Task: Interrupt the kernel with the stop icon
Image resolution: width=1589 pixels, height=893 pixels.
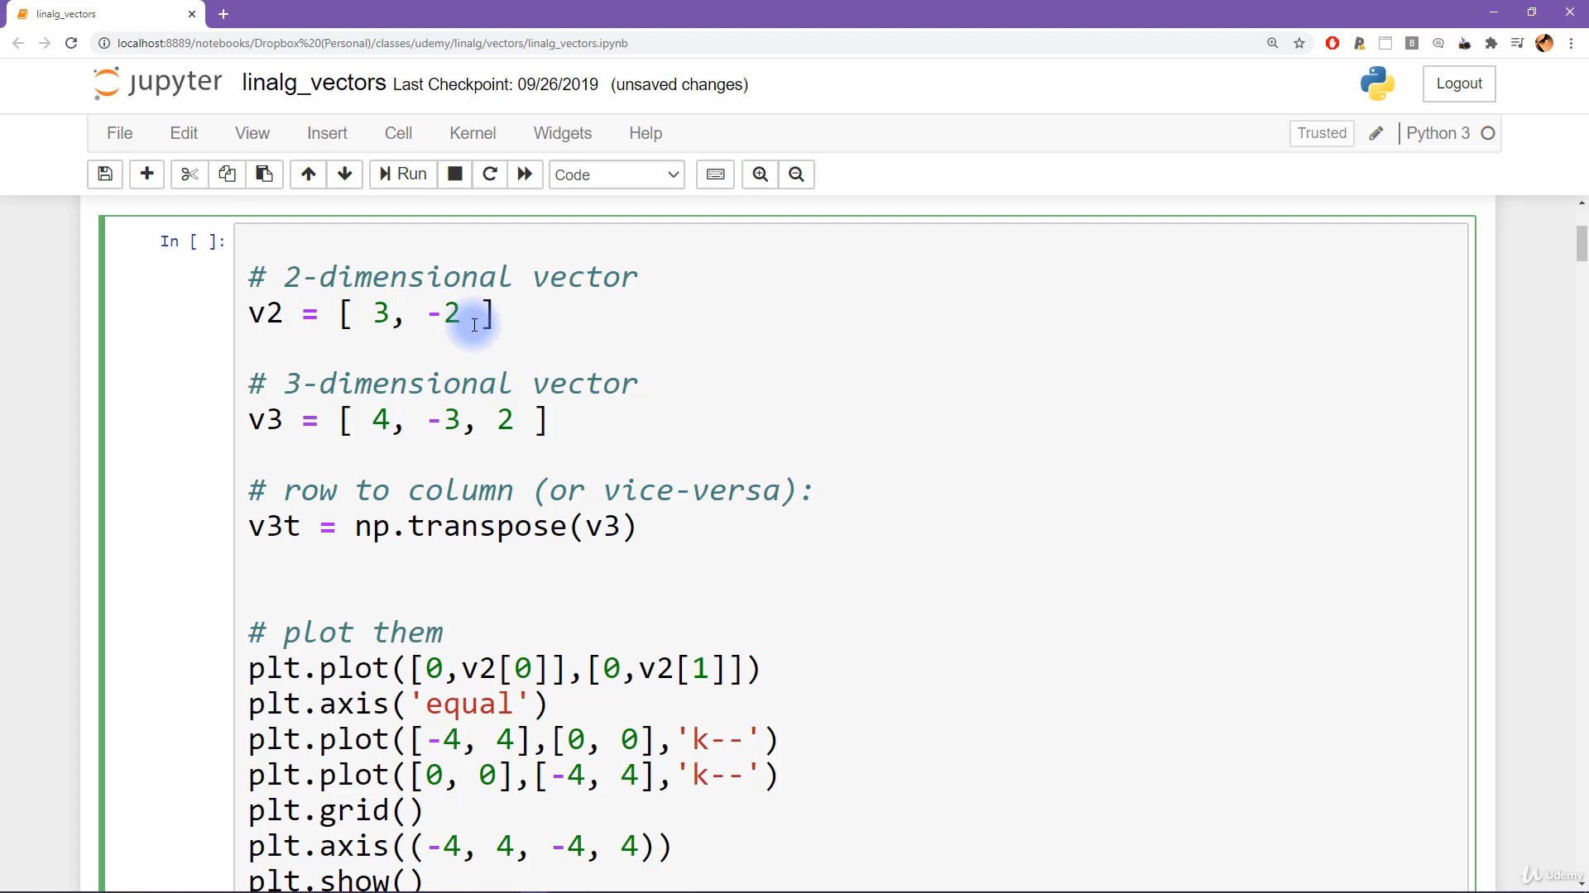Action: click(x=455, y=174)
